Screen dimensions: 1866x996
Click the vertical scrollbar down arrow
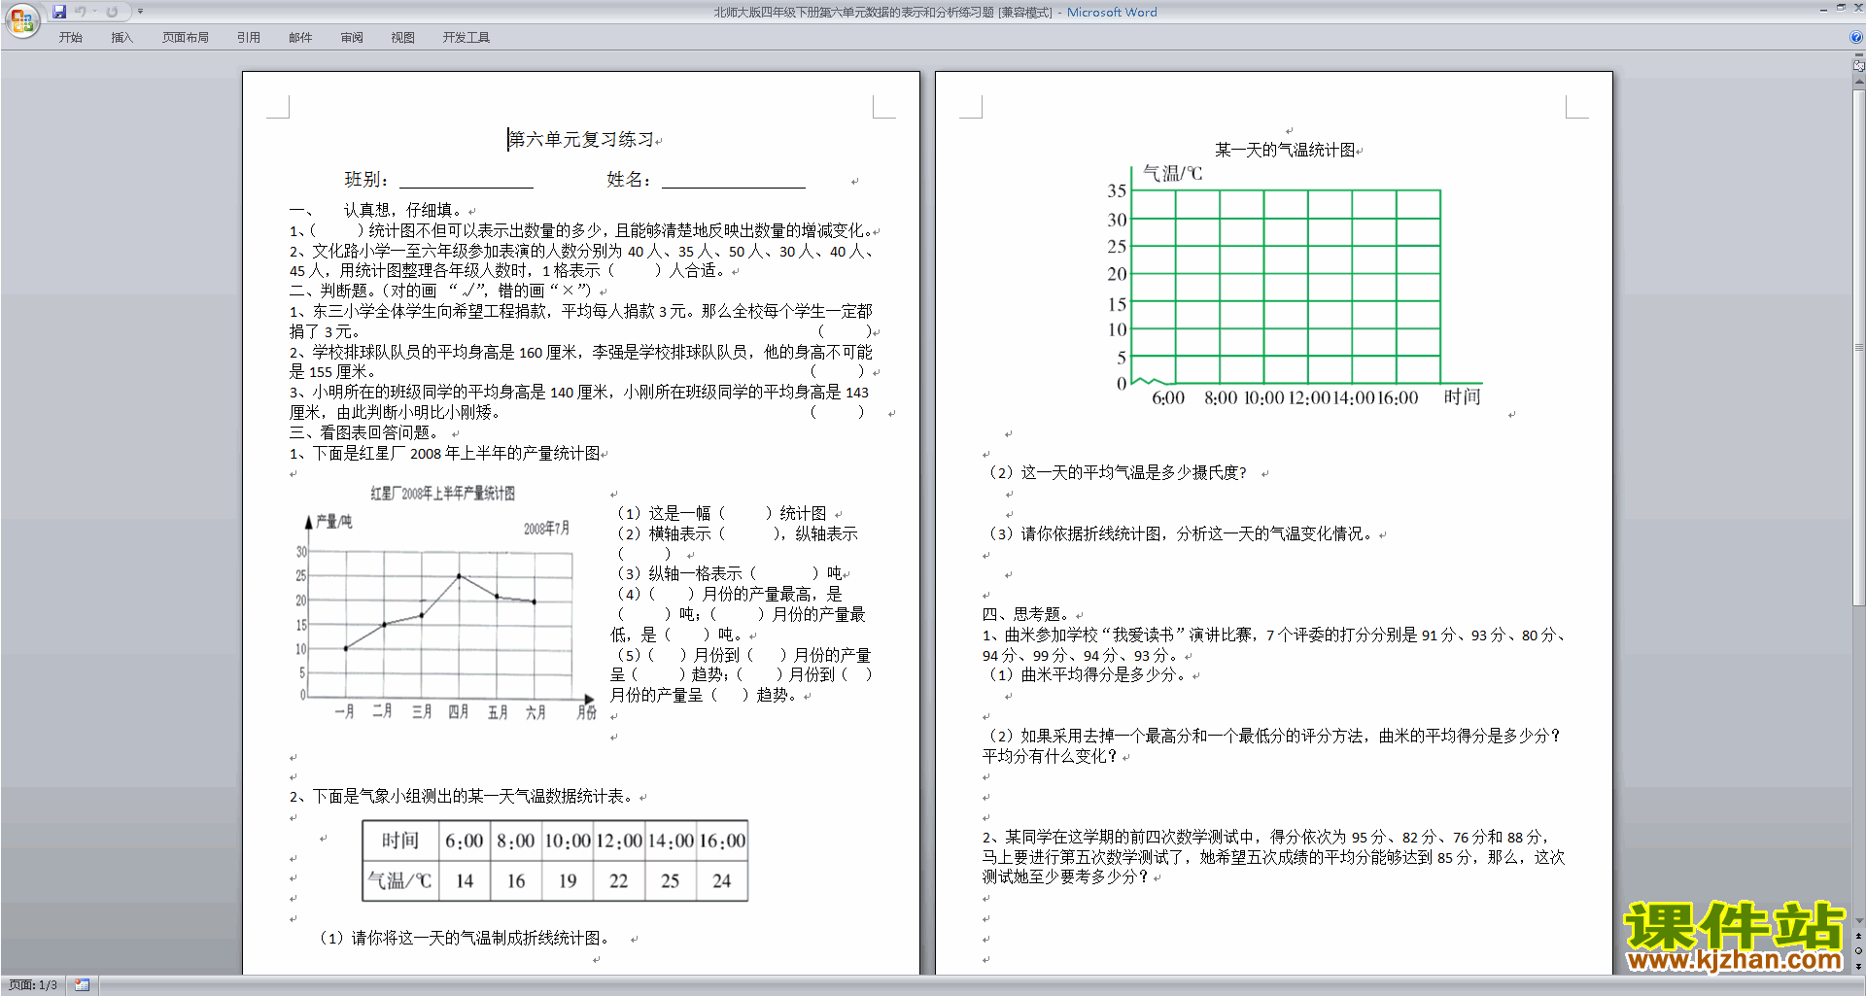coord(1859,921)
